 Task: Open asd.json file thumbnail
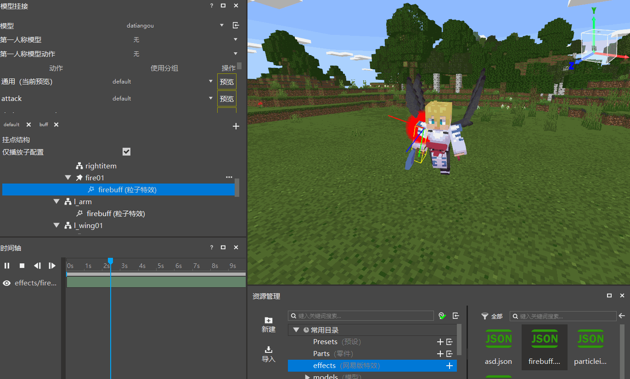coord(498,346)
